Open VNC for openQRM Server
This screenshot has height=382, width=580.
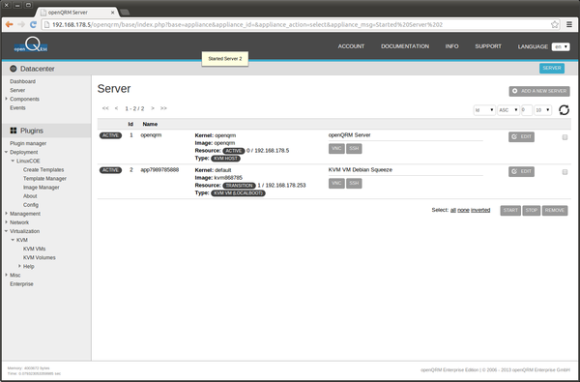coord(336,148)
